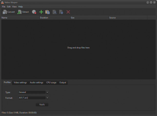Open the File menu
The image size is (157, 116).
4,7
